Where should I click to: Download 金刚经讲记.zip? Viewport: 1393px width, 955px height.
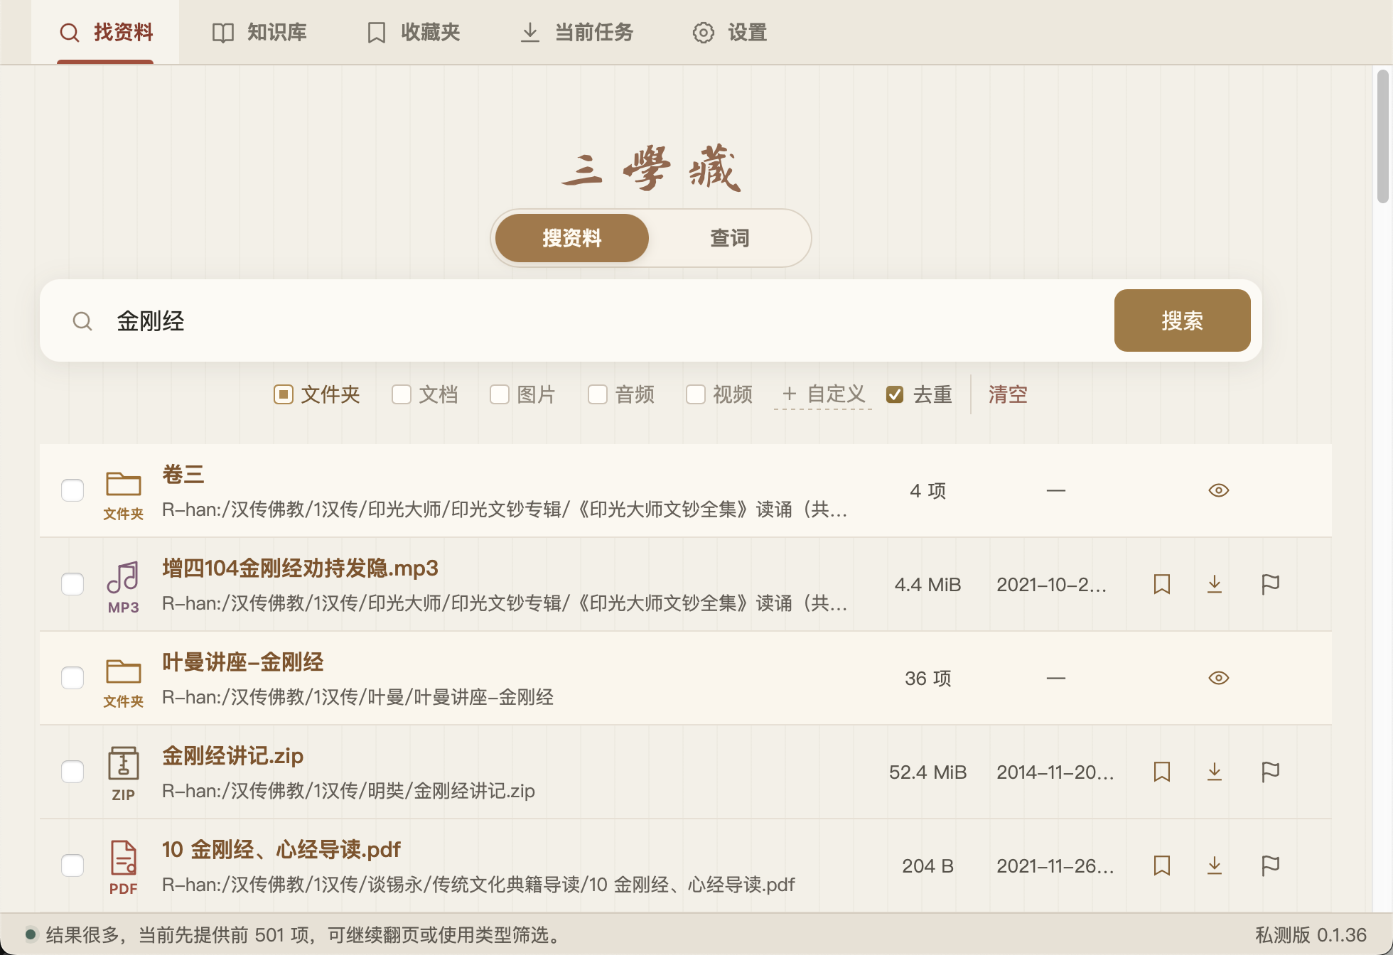[x=1215, y=772]
